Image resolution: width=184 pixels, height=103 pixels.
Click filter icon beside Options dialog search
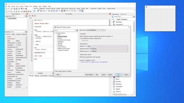click(x=77, y=30)
